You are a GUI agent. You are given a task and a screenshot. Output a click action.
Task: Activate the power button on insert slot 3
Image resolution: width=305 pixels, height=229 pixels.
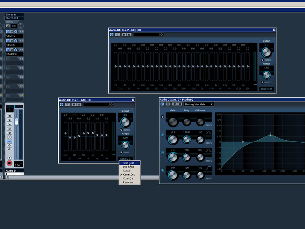pos(8,50)
